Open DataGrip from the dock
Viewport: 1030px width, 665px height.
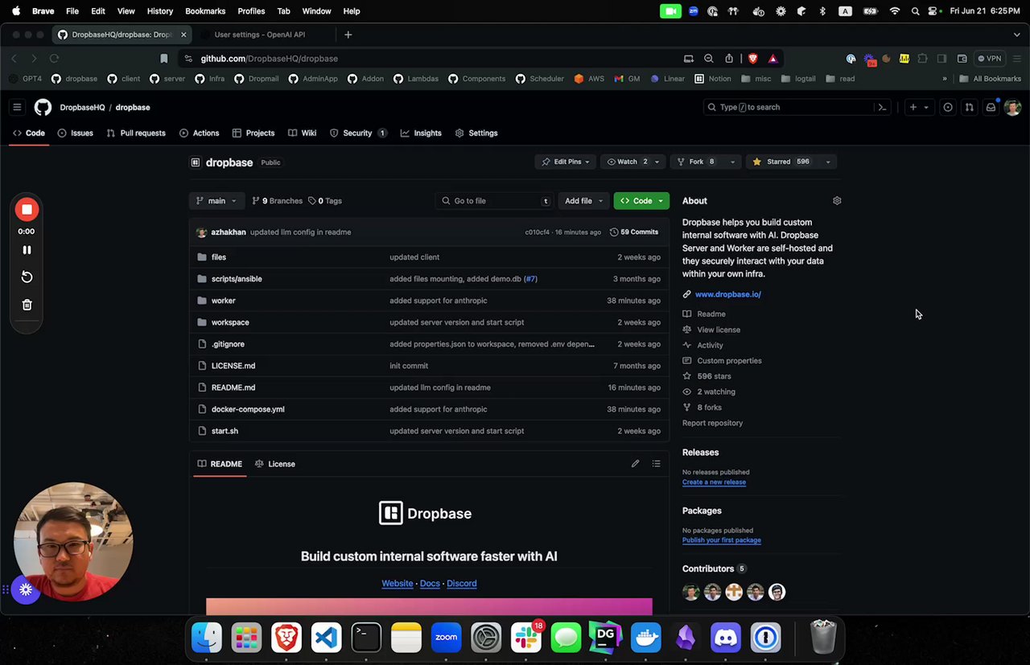coord(606,638)
